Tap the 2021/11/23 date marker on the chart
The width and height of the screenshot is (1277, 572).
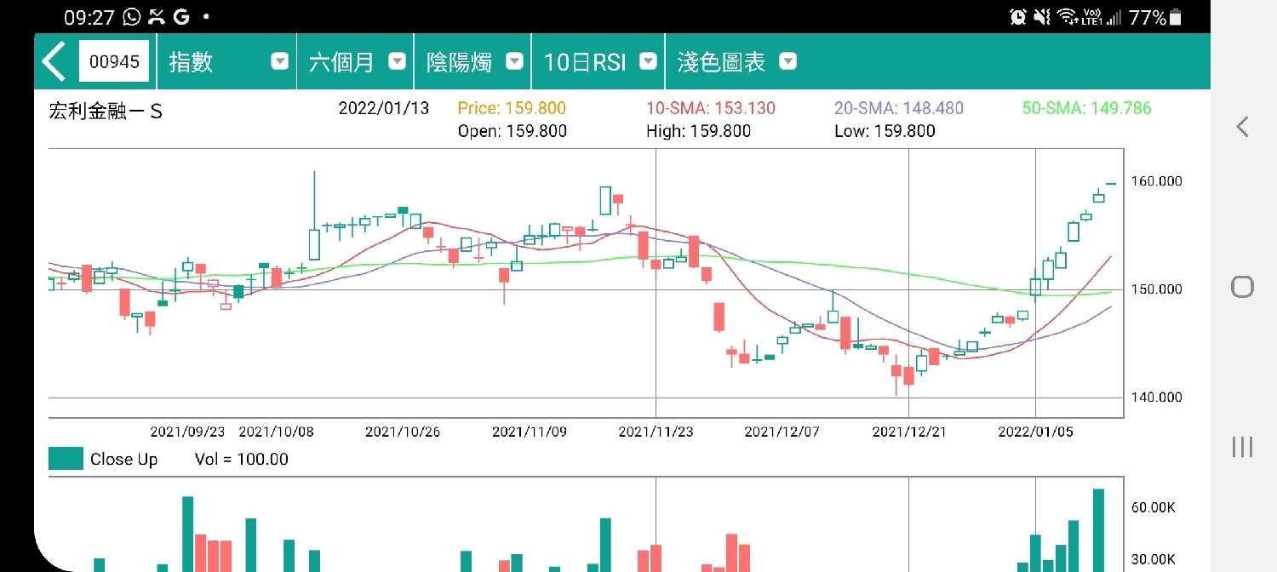point(656,432)
